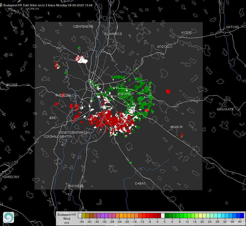The image size is (246, 226).
Task: Click the BICSKE city label
Action: [x=12, y=85]
